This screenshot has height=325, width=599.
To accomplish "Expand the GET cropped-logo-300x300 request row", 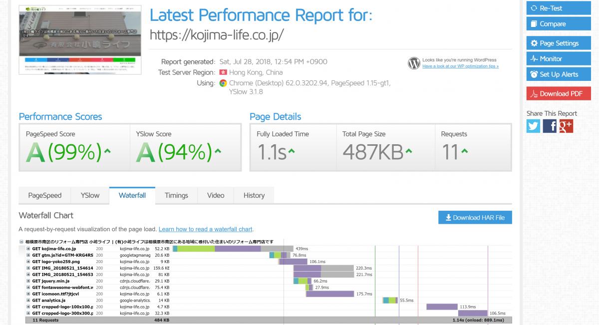I will (x=28, y=313).
